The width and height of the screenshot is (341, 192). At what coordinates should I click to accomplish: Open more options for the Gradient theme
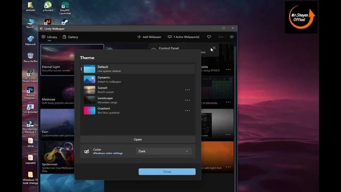pyautogui.click(x=187, y=110)
